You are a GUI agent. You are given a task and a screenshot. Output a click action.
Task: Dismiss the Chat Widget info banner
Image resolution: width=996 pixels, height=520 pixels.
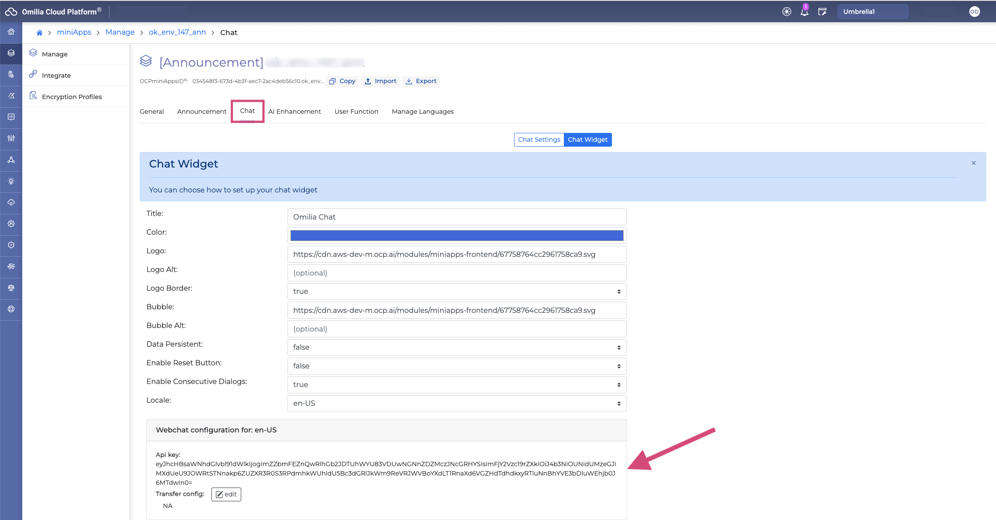pyautogui.click(x=974, y=163)
